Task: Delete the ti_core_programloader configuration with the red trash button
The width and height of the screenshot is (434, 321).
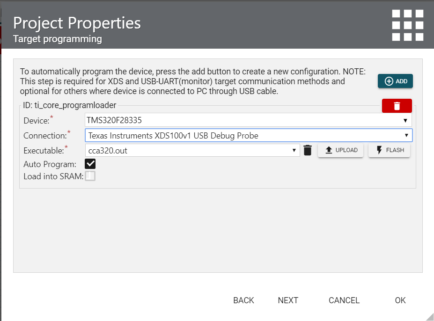Action: click(397, 106)
